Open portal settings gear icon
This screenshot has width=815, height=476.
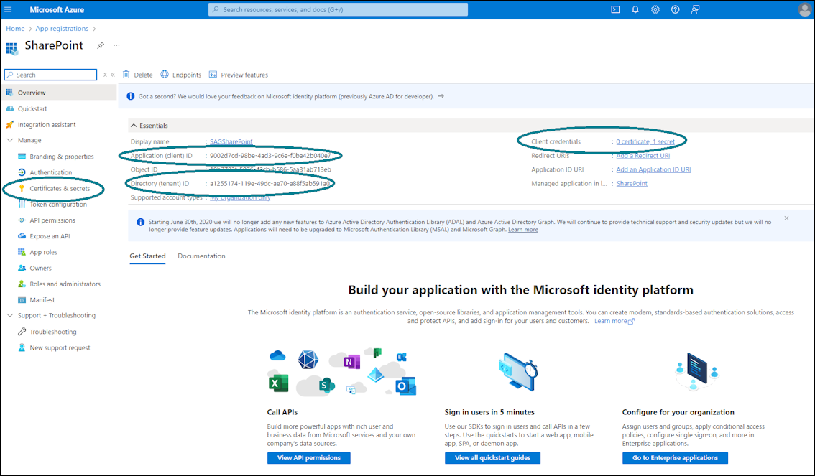[655, 9]
